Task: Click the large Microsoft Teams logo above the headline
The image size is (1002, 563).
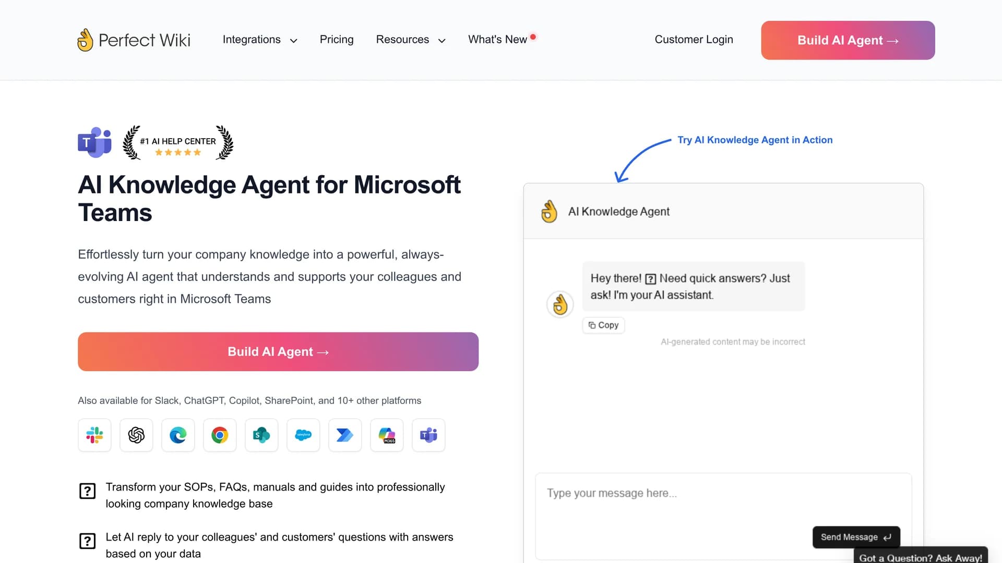Action: (94, 142)
